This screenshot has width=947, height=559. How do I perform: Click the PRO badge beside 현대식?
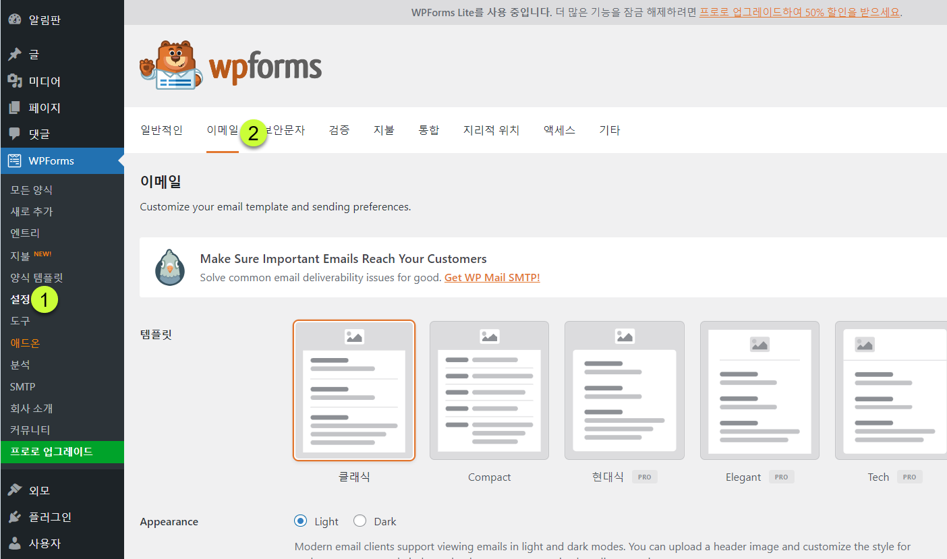[645, 477]
